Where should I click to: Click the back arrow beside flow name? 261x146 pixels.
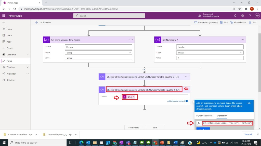37,23
